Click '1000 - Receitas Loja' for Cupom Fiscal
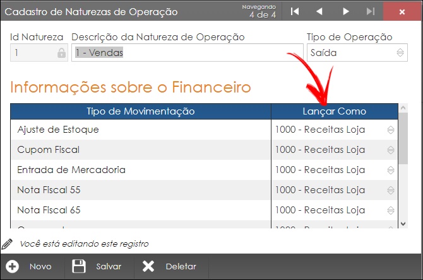423x280 pixels. (x=320, y=150)
